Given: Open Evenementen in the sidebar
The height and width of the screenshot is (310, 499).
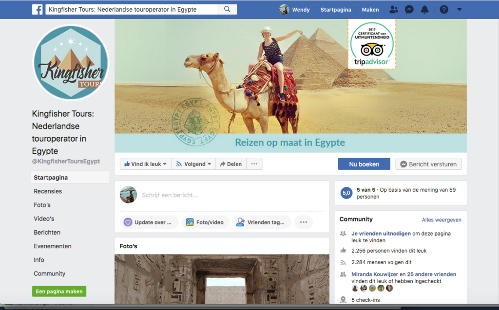Looking at the screenshot, I should pos(53,246).
